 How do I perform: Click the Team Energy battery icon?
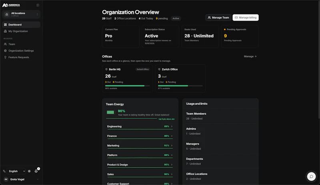111,112
